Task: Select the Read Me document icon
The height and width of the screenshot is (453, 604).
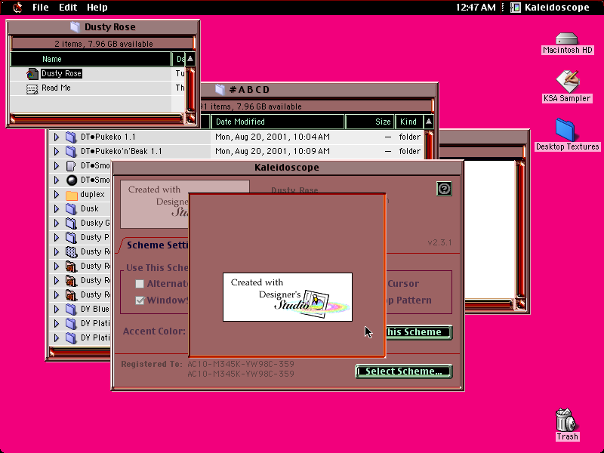Action: tap(32, 88)
